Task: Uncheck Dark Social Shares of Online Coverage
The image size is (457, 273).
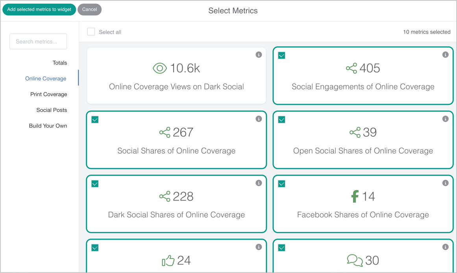Action: tap(95, 184)
